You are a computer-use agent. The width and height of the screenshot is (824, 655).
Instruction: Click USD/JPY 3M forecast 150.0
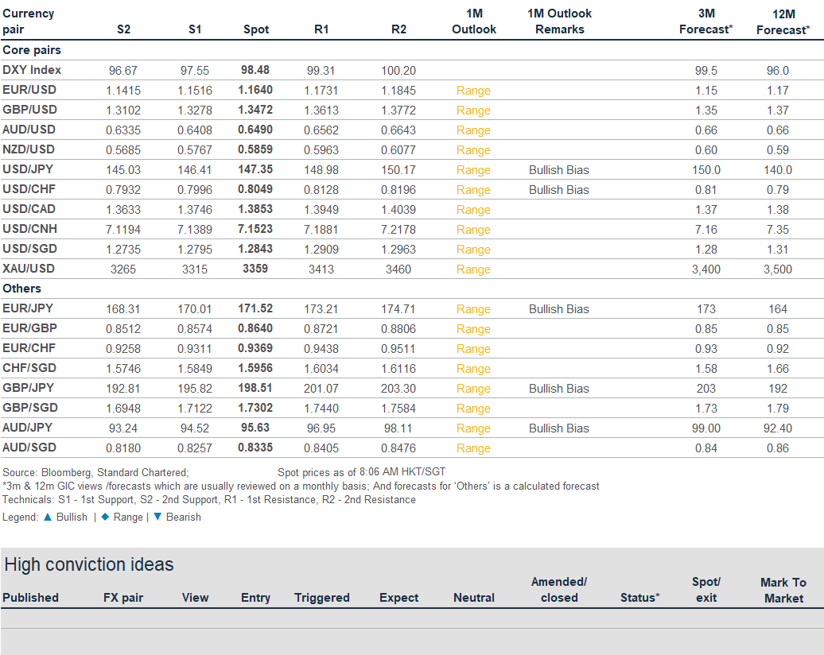click(706, 170)
